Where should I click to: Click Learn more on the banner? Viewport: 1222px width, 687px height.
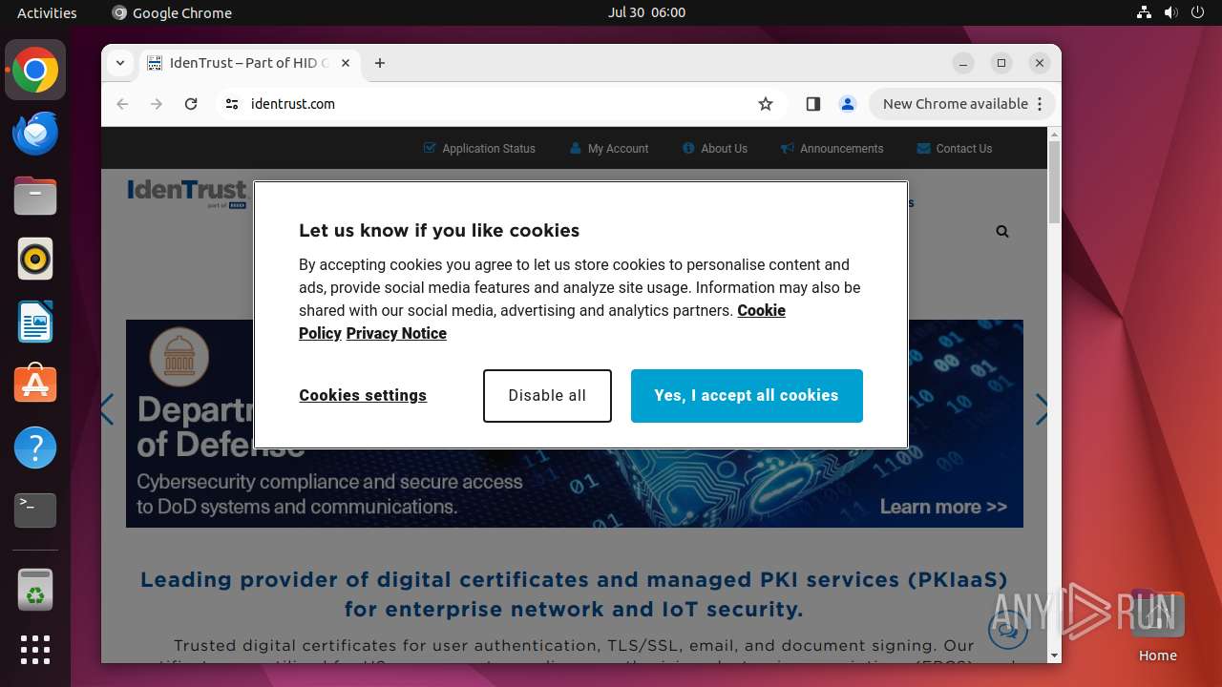tap(943, 507)
